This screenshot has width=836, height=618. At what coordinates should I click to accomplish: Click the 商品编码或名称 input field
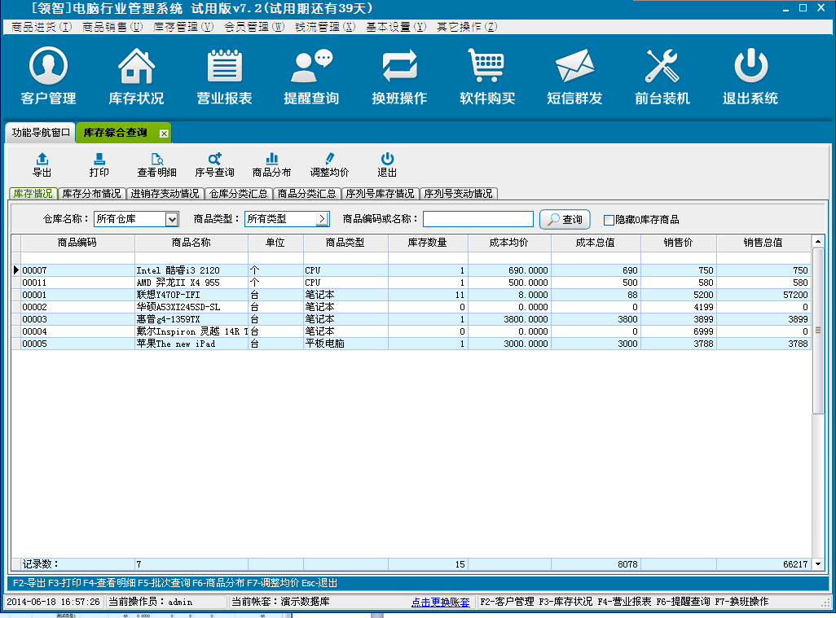pos(477,219)
